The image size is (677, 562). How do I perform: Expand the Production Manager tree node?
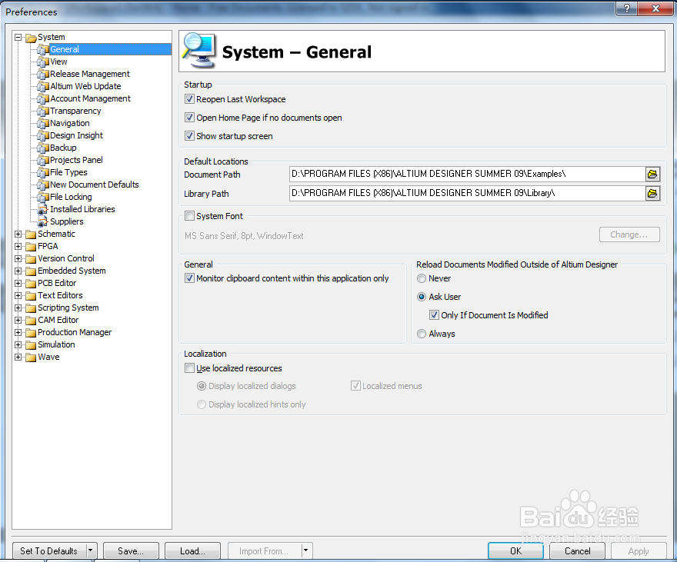18,333
